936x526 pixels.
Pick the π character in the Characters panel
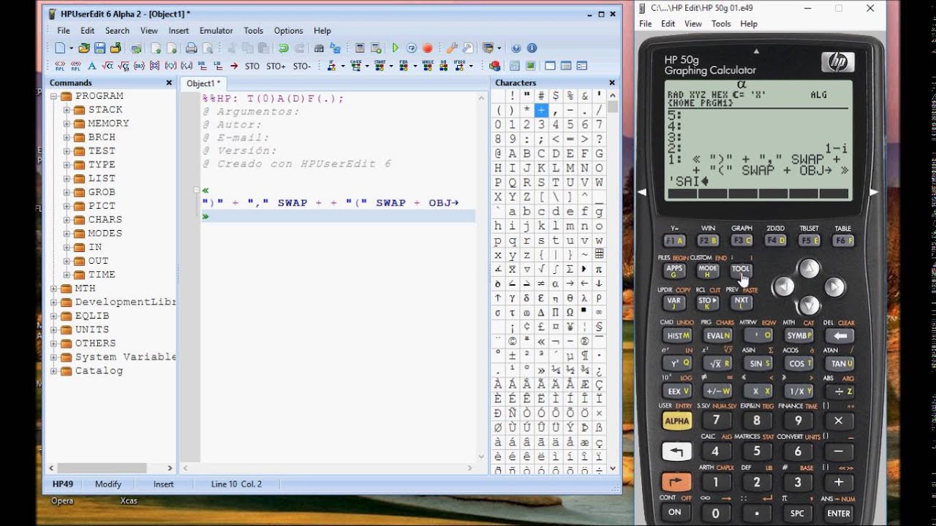coord(599,269)
